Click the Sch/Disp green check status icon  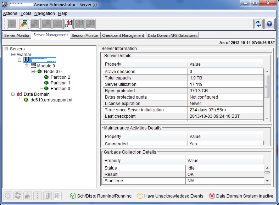click(73, 196)
